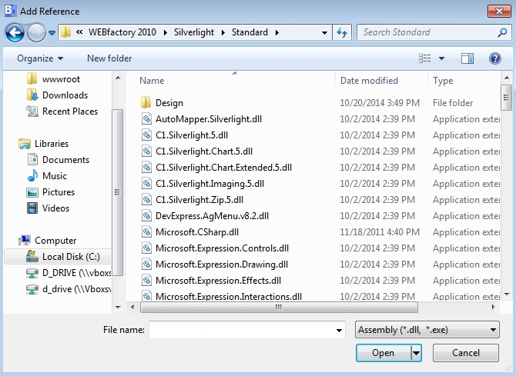Image resolution: width=516 pixels, height=376 pixels.
Task: Select the C1.Silverlight.Imaging.5.dll file icon
Action: coord(146,183)
